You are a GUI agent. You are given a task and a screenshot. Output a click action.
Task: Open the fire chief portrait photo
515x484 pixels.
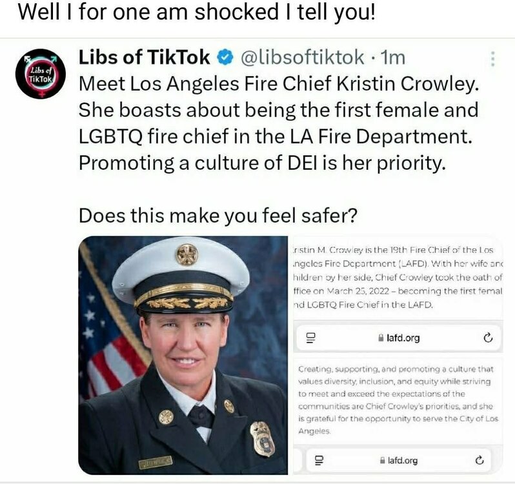(x=183, y=355)
